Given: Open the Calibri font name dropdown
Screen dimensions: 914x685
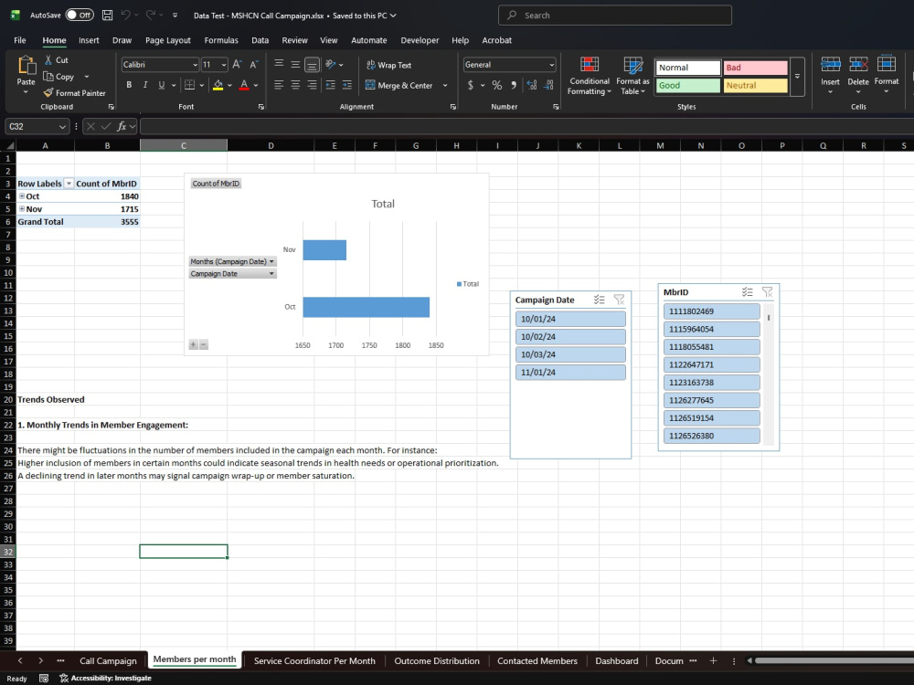Looking at the screenshot, I should (x=195, y=65).
